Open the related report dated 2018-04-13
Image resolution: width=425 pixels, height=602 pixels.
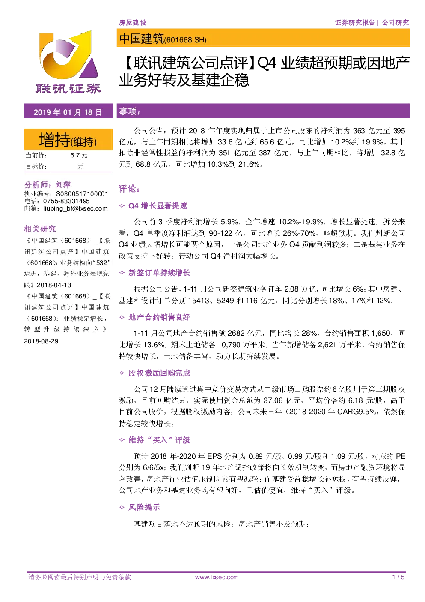pyautogui.click(x=67, y=262)
